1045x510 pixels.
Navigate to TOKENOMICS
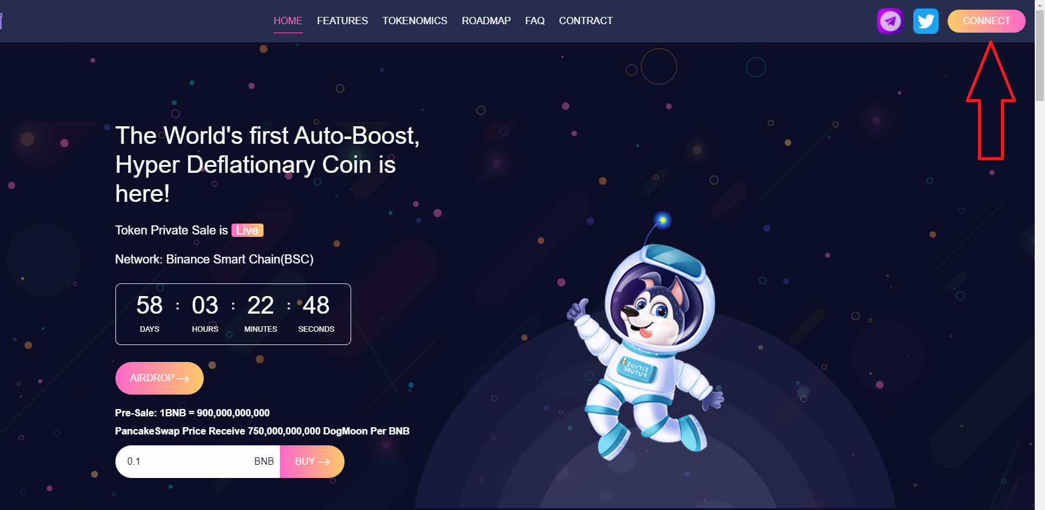pyautogui.click(x=415, y=21)
